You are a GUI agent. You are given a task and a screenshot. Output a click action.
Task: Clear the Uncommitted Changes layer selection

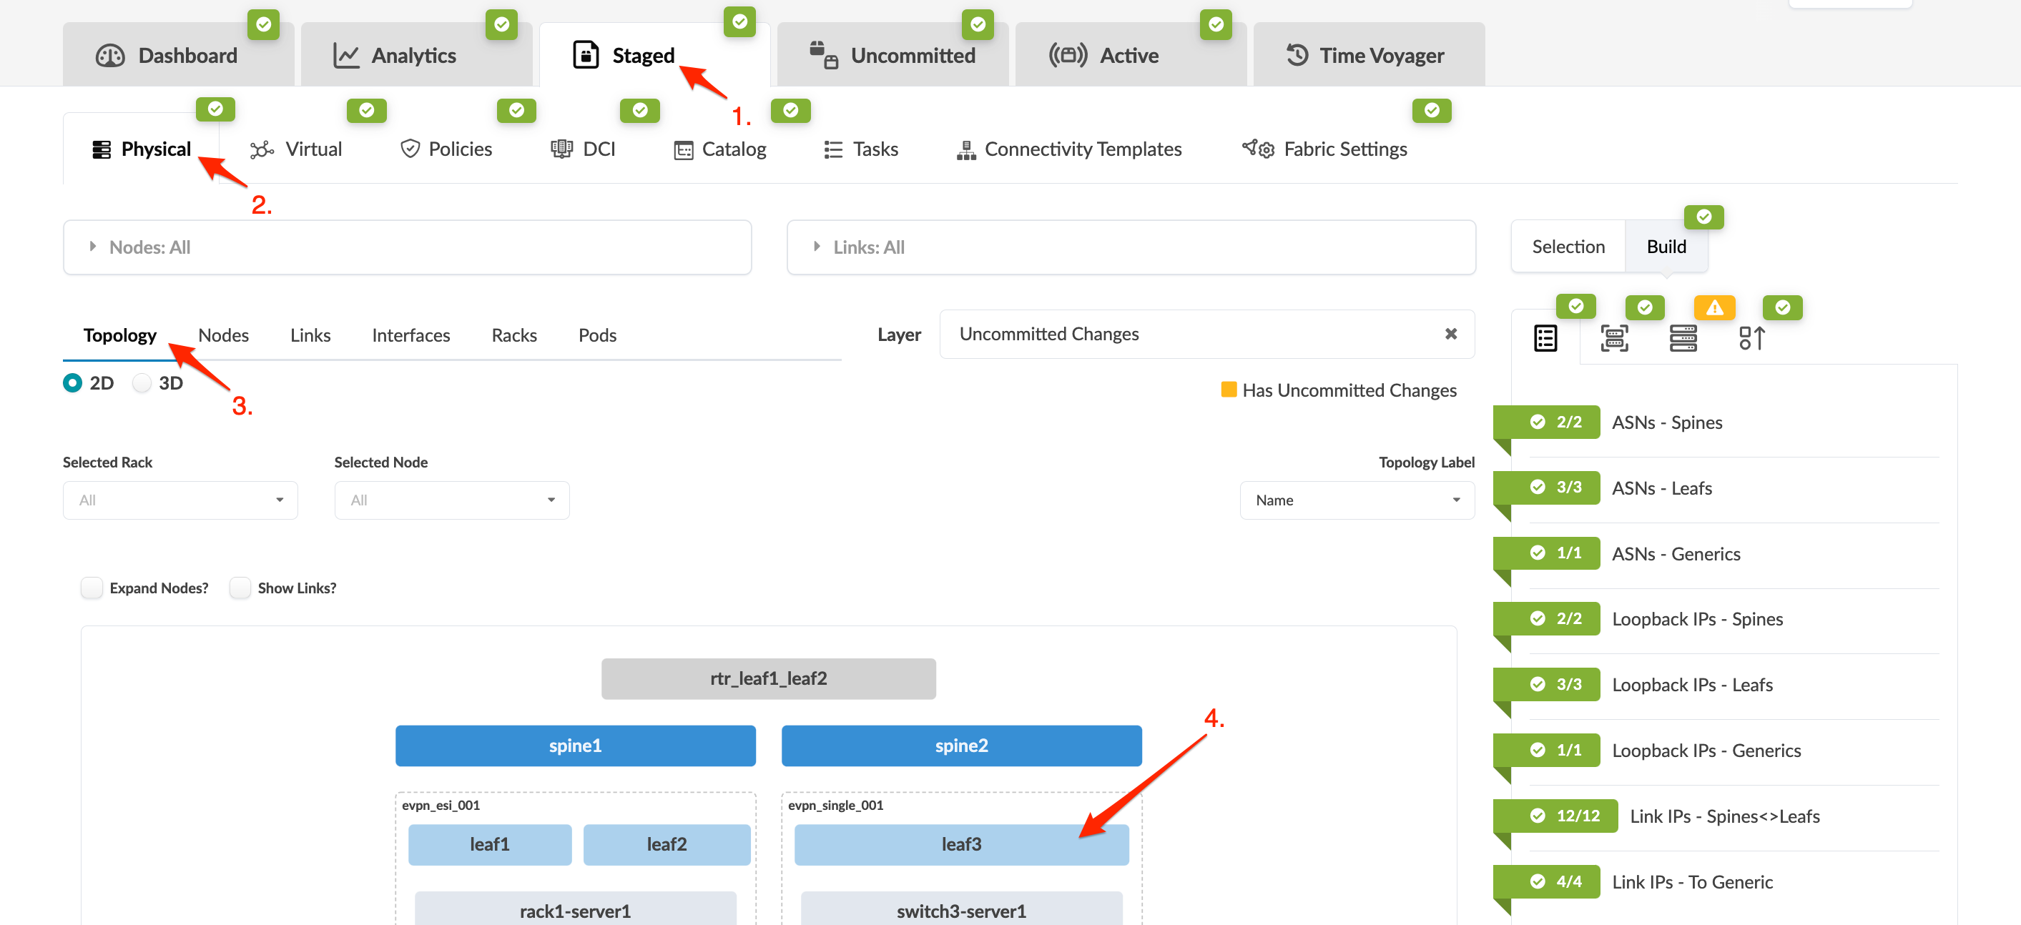pyautogui.click(x=1450, y=334)
